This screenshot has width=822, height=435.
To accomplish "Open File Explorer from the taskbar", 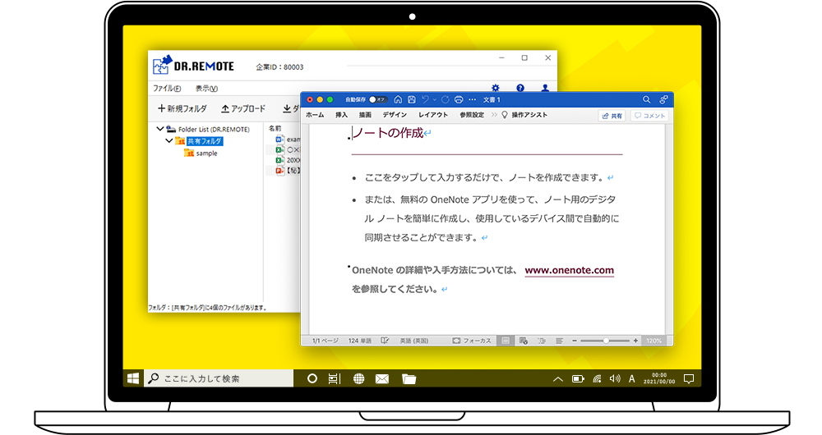I will 409,378.
